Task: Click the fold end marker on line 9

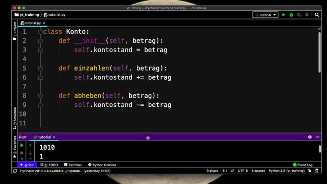Action: pos(40,105)
